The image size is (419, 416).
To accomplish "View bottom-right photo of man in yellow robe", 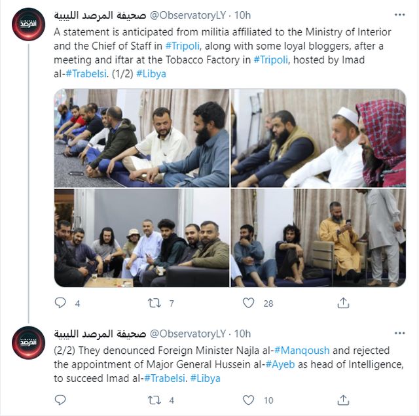I will tap(318, 238).
